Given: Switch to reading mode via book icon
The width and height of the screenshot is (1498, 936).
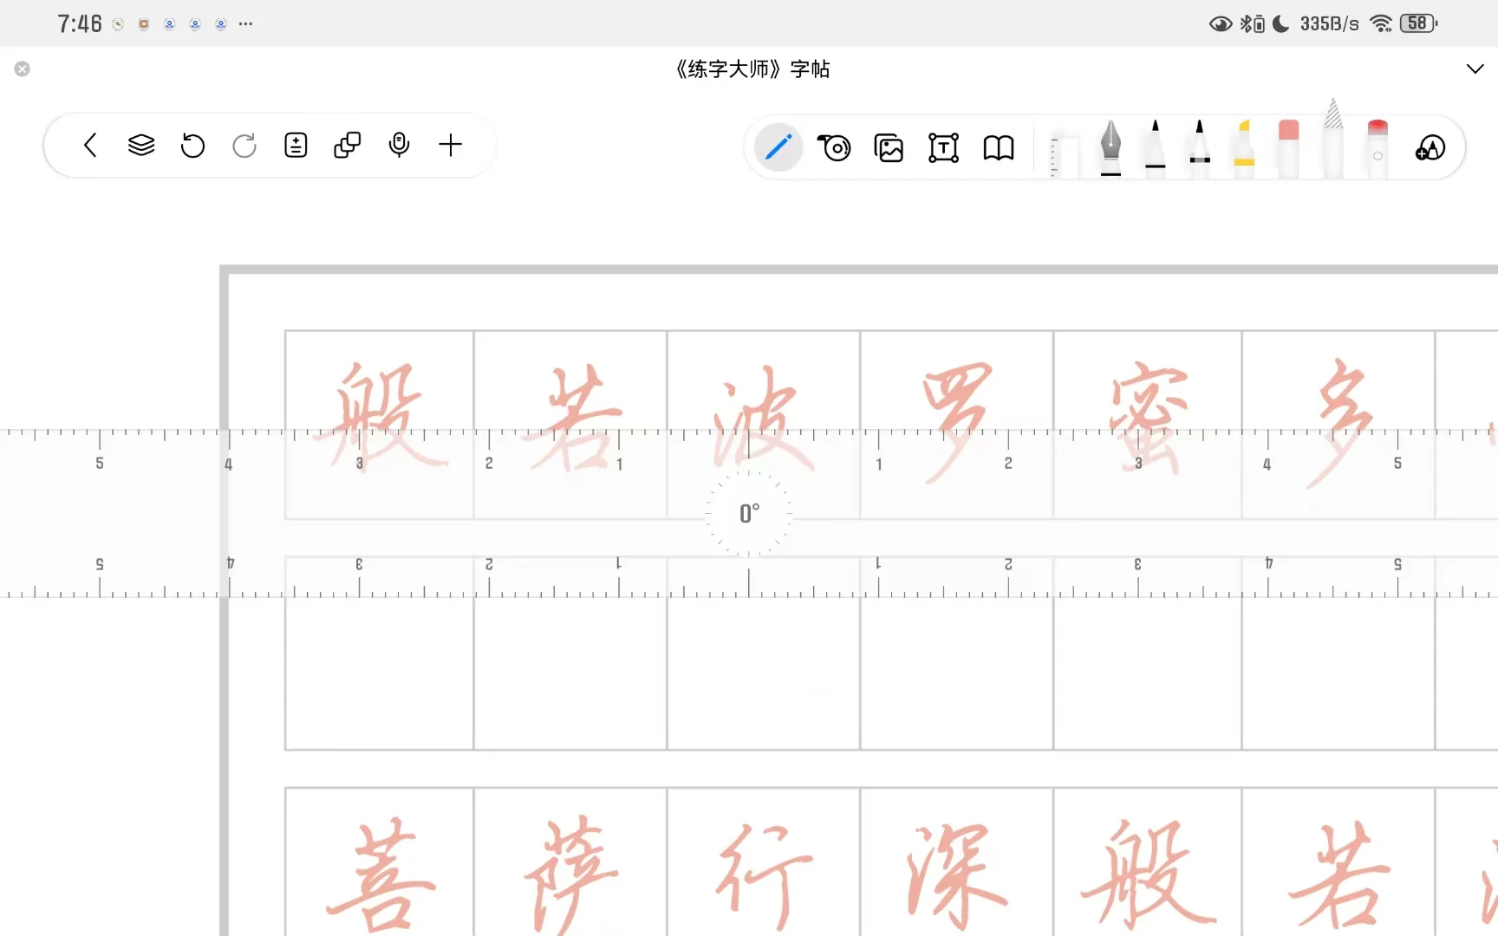Looking at the screenshot, I should [999, 148].
